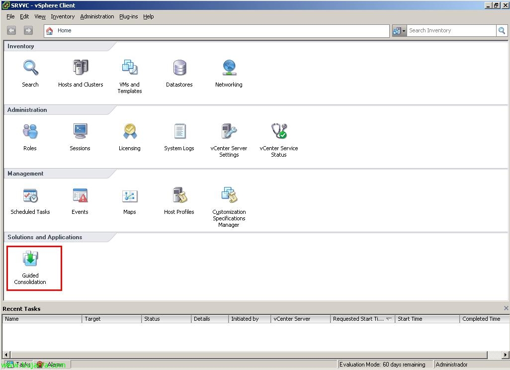Sort tasks by Completed Time column

pos(484,319)
